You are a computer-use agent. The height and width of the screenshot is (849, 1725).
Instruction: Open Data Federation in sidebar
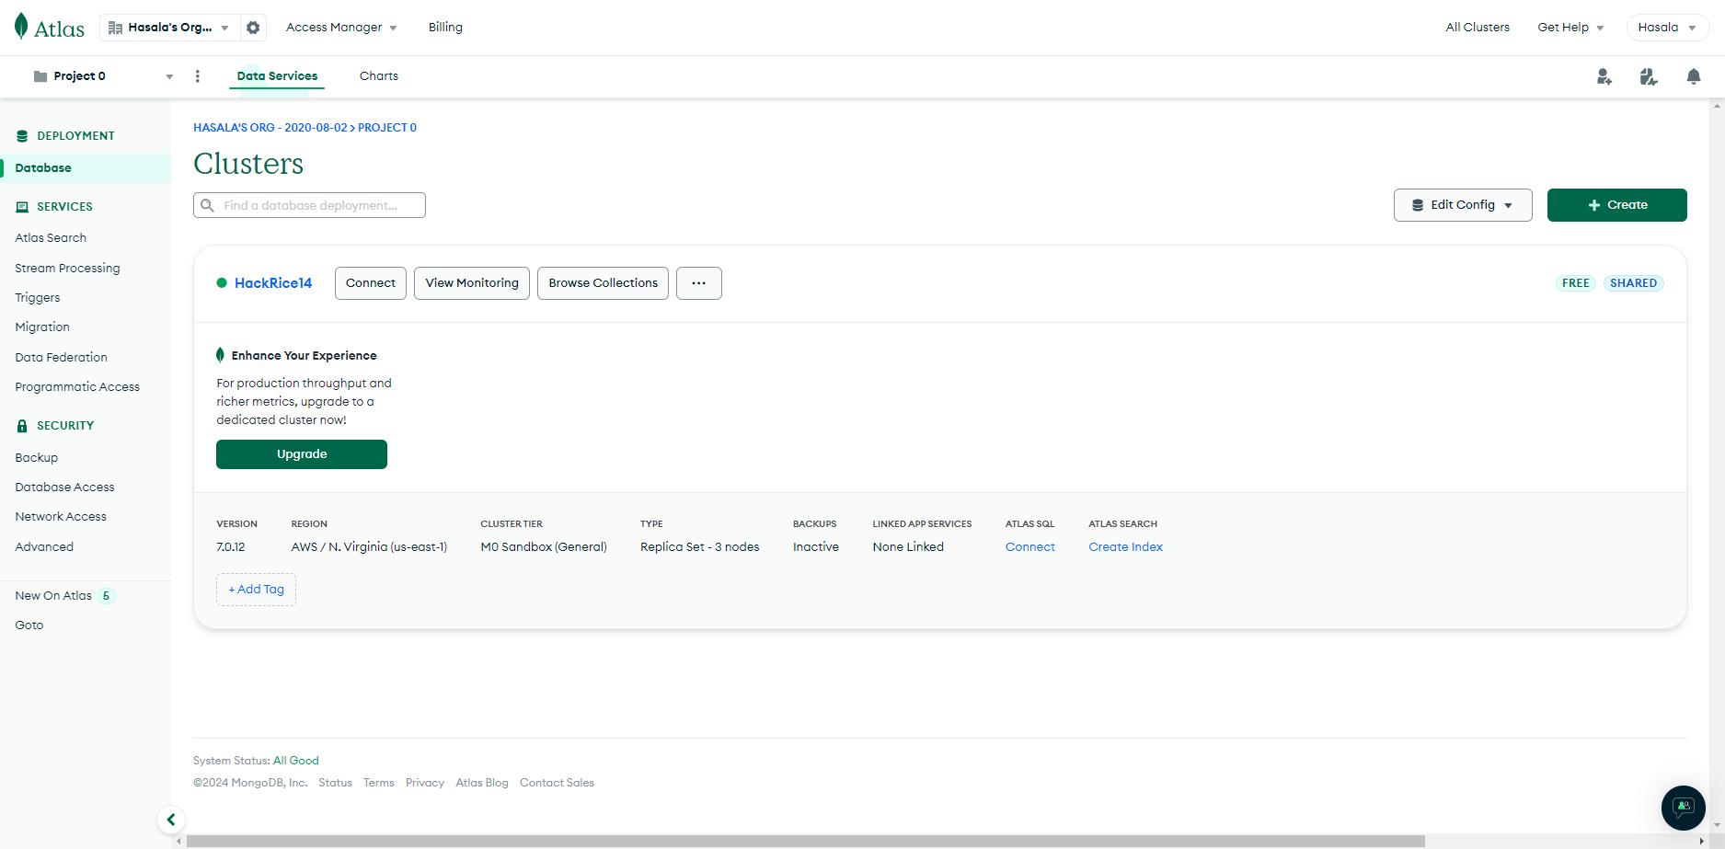click(x=62, y=358)
